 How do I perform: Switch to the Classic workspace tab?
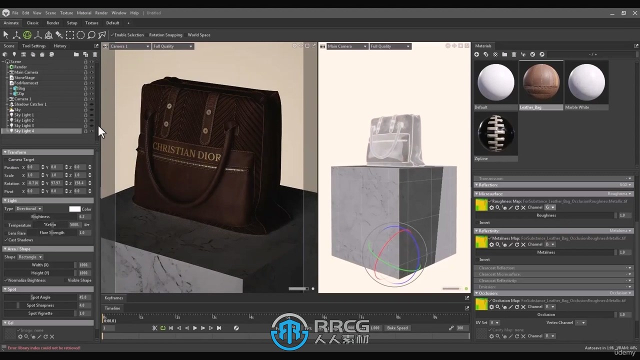coord(32,23)
